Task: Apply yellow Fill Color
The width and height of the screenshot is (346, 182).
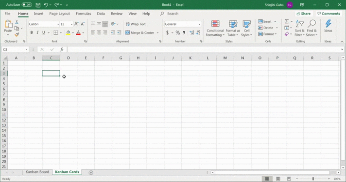Action: [68, 33]
